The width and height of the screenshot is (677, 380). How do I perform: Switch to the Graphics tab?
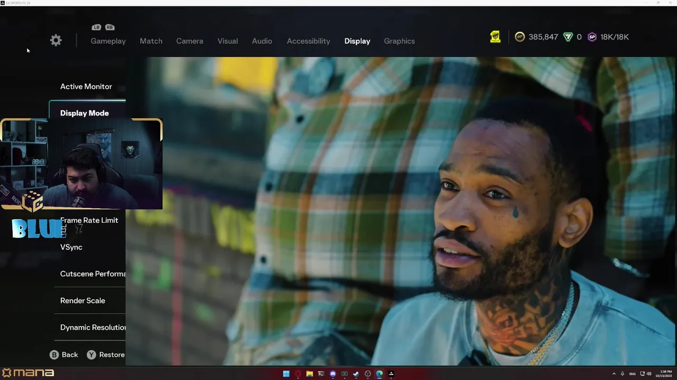coord(399,41)
